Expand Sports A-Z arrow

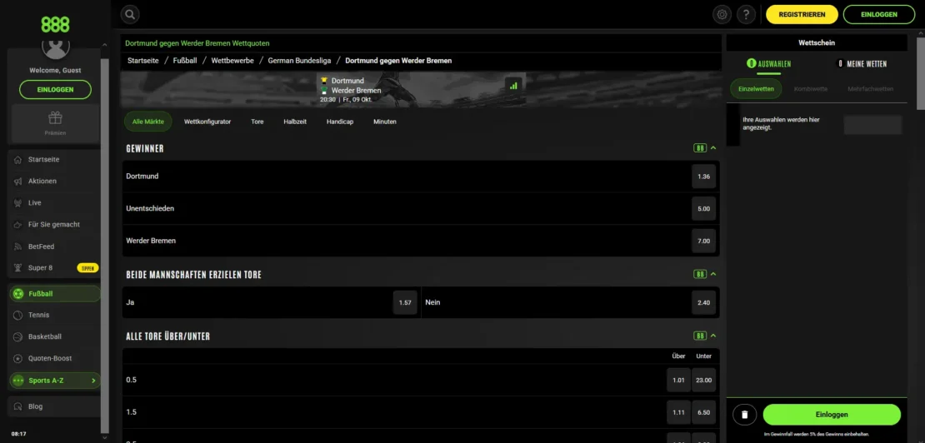click(93, 381)
